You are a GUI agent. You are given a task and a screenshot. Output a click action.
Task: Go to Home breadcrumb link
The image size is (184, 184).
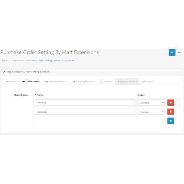[6, 60]
